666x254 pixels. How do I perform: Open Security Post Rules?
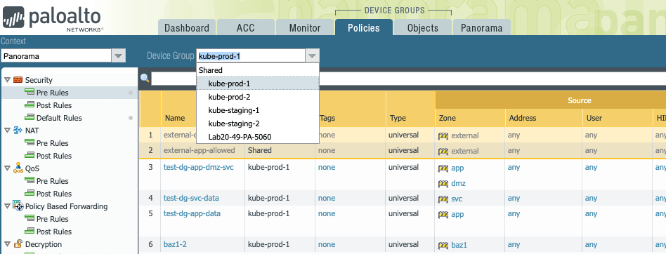click(x=54, y=105)
